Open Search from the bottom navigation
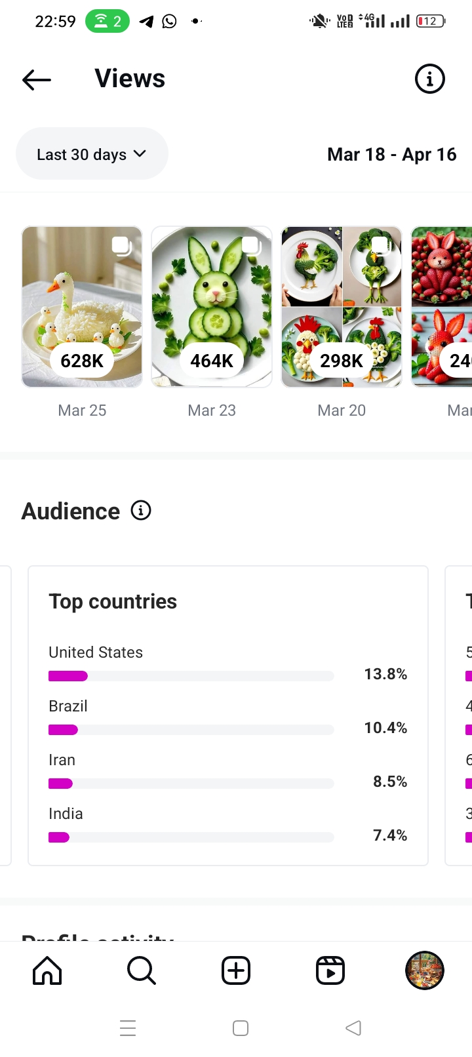The height and width of the screenshot is (1057, 472). (x=142, y=970)
